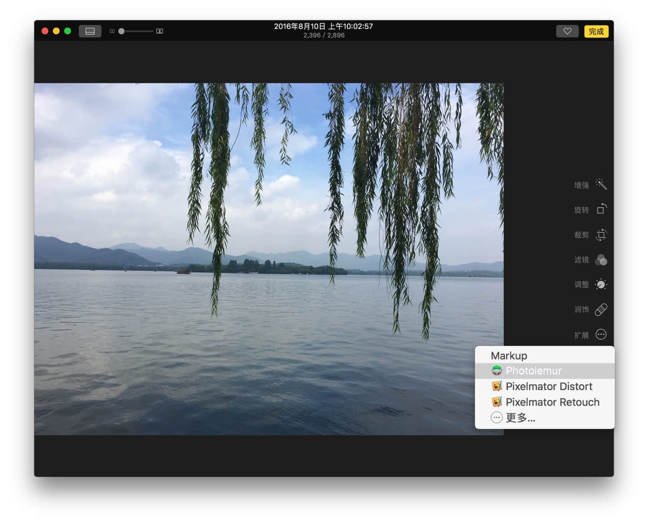This screenshot has width=648, height=524.
Task: Click the small zoom-out image icon
Action: (112, 31)
